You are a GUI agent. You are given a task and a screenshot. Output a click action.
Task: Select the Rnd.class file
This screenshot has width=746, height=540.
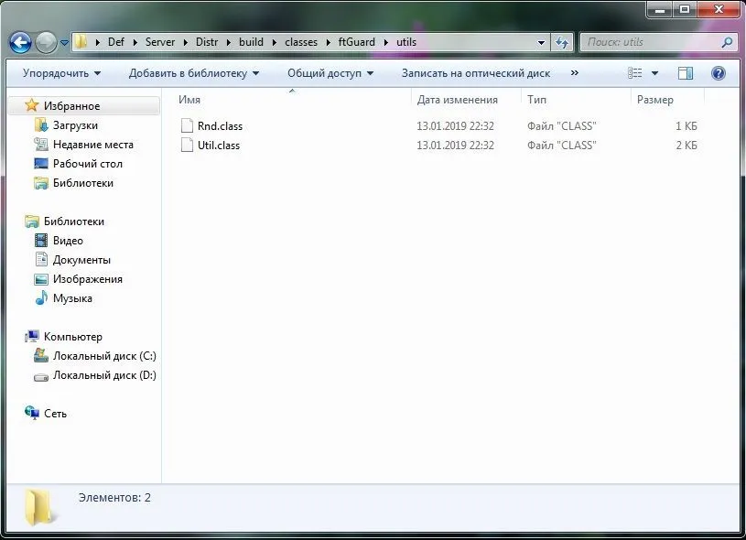point(220,126)
